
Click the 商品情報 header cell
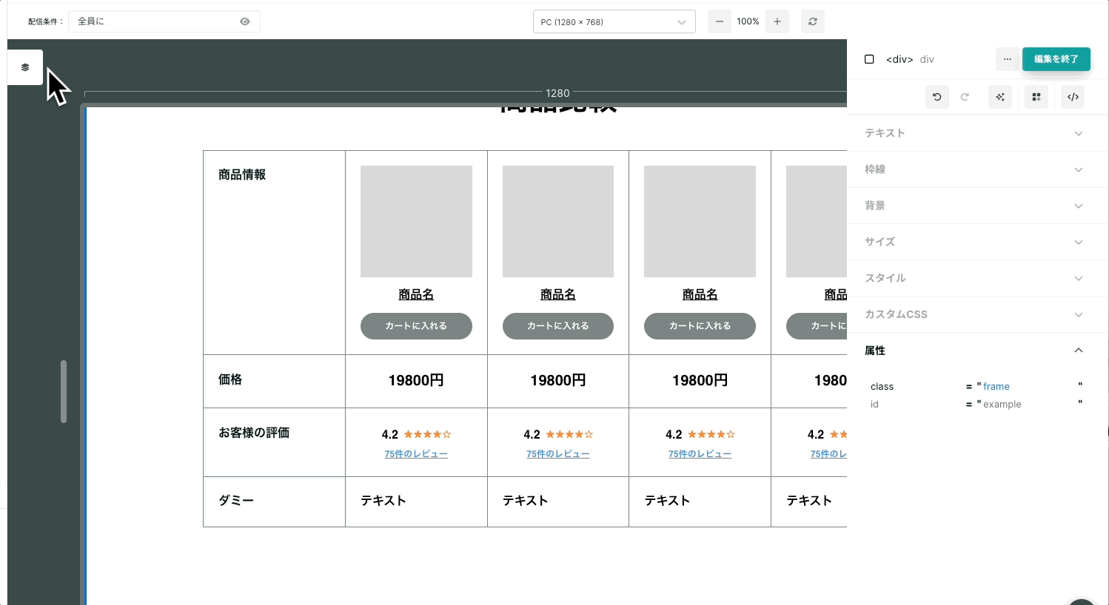274,253
